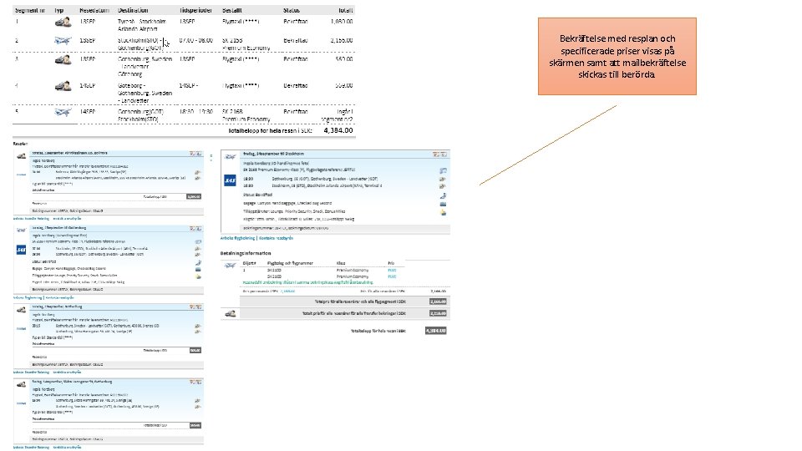Click seat icon in Gothenburg flight card
802x451 pixels.
coord(198,263)
